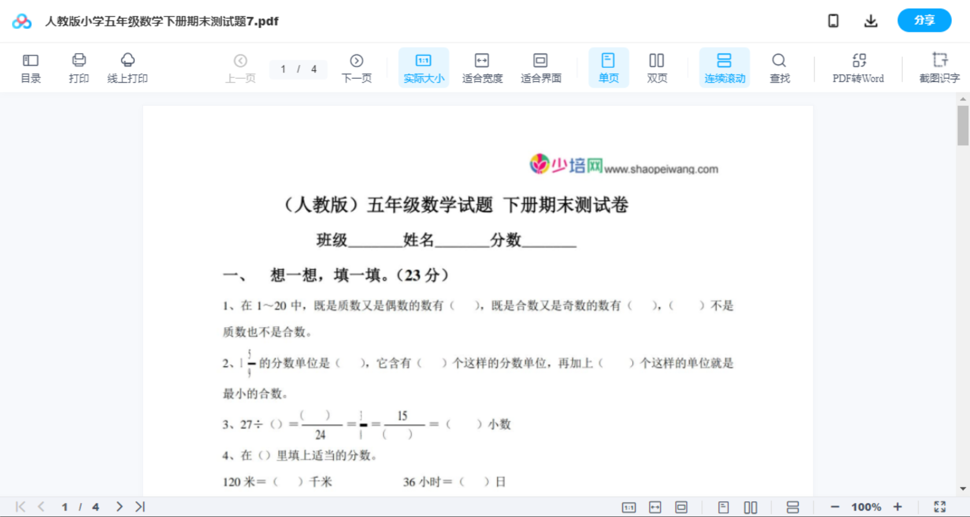970x517 pixels.
Task: Jump to last page using bottom navigation
Action: pyautogui.click(x=140, y=506)
